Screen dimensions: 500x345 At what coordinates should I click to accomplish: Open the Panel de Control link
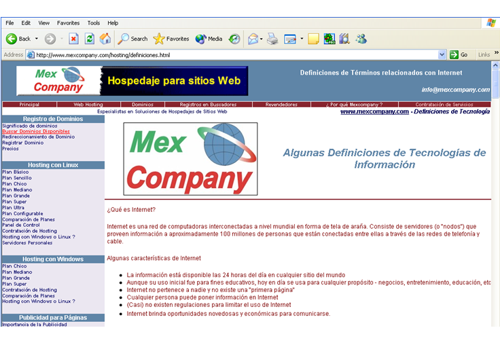21,225
